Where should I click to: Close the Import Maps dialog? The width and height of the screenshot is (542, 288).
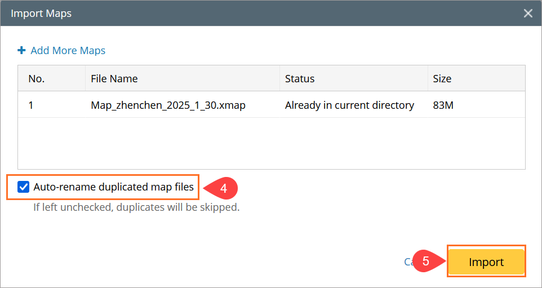[528, 14]
